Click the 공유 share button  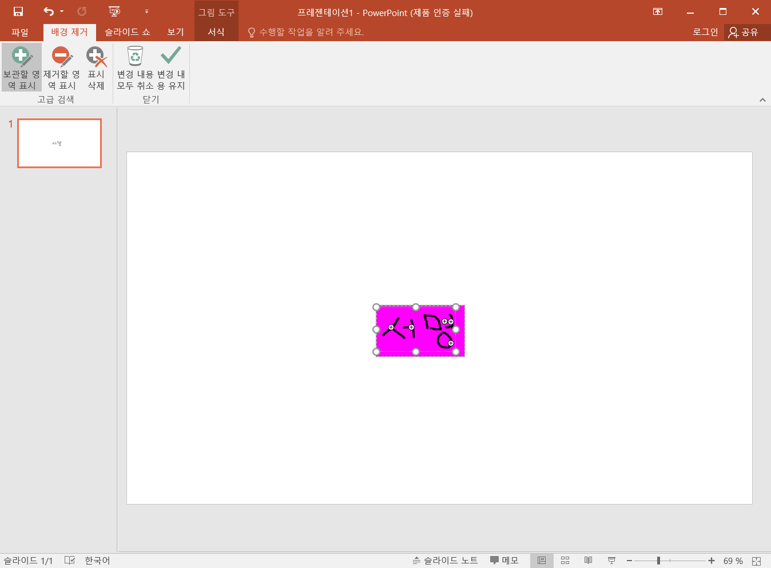(x=743, y=32)
